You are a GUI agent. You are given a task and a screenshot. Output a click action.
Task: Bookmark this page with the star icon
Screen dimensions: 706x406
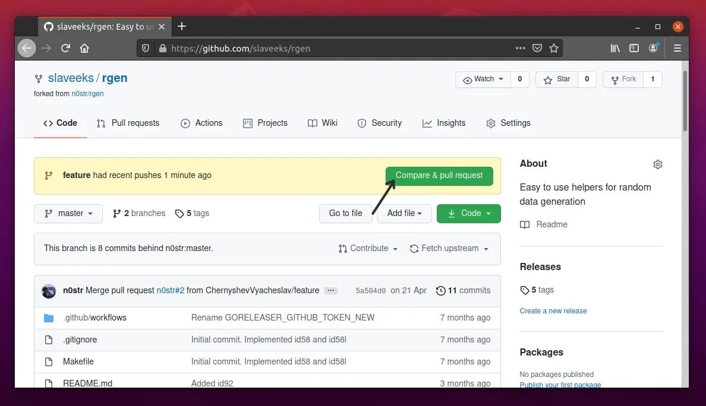[x=554, y=48]
